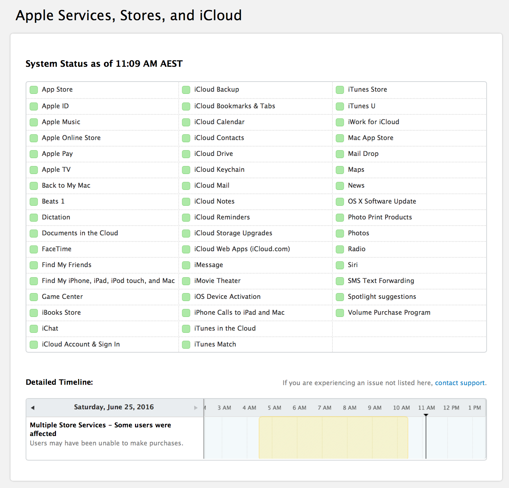Click the green square next to Beats 1

34,202
